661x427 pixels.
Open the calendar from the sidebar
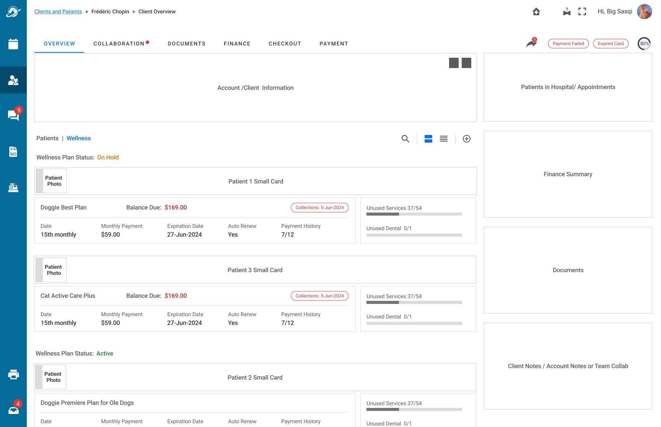13,44
